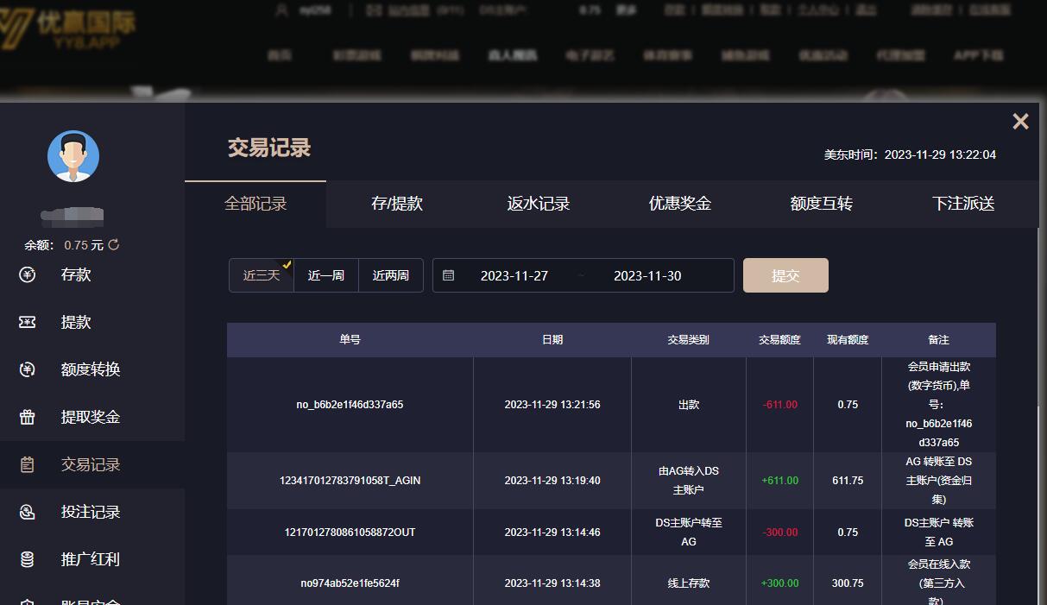Viewport: 1047px width, 605px height.
Task: Close the 交易记录 dialog with the X
Action: coord(1020,122)
